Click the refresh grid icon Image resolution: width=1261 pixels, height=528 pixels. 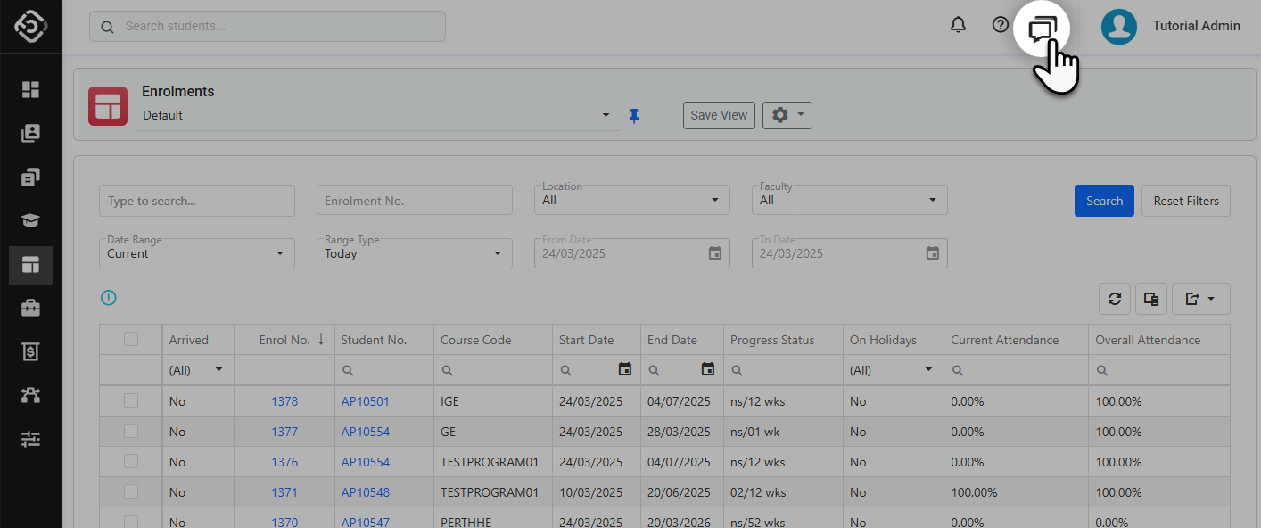pos(1115,300)
